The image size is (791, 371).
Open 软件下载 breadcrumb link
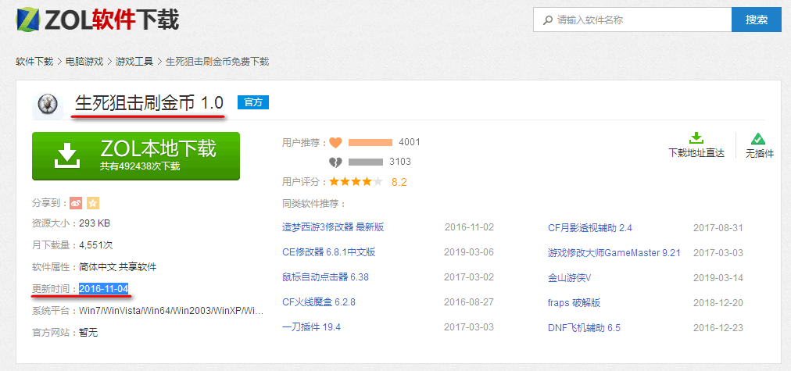click(x=34, y=62)
